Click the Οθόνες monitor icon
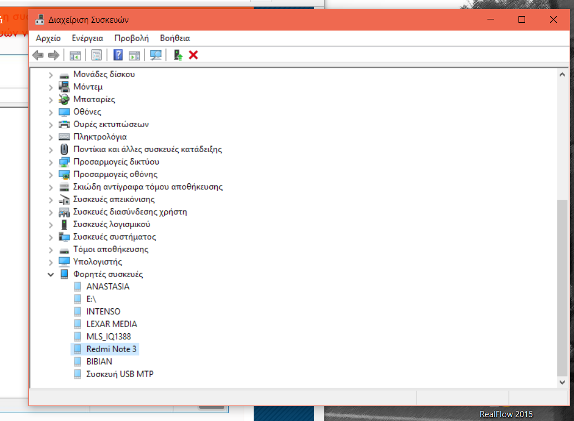The image size is (574, 421). 64,112
